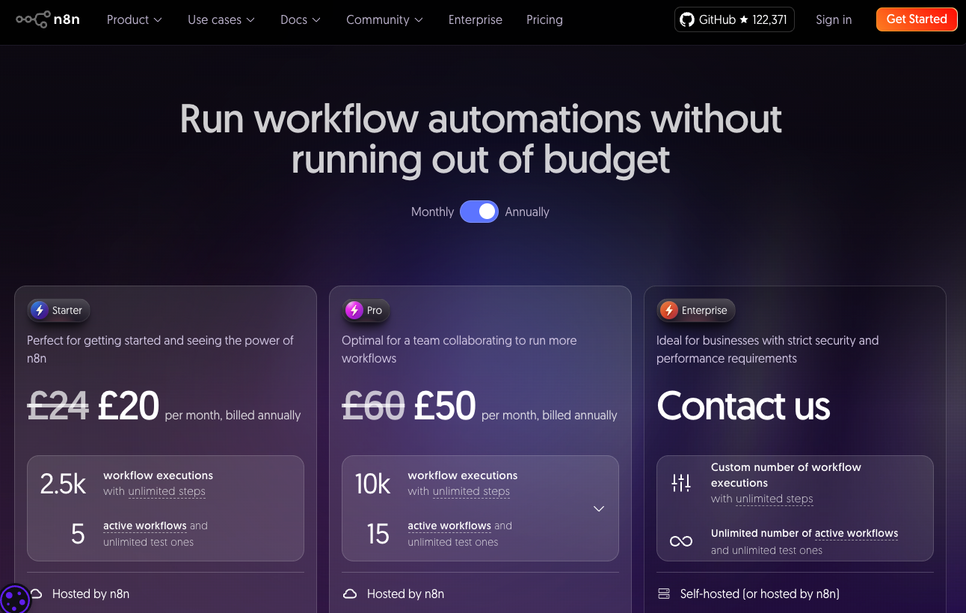Click the sliders icon for custom executions
966x613 pixels.
tap(681, 483)
